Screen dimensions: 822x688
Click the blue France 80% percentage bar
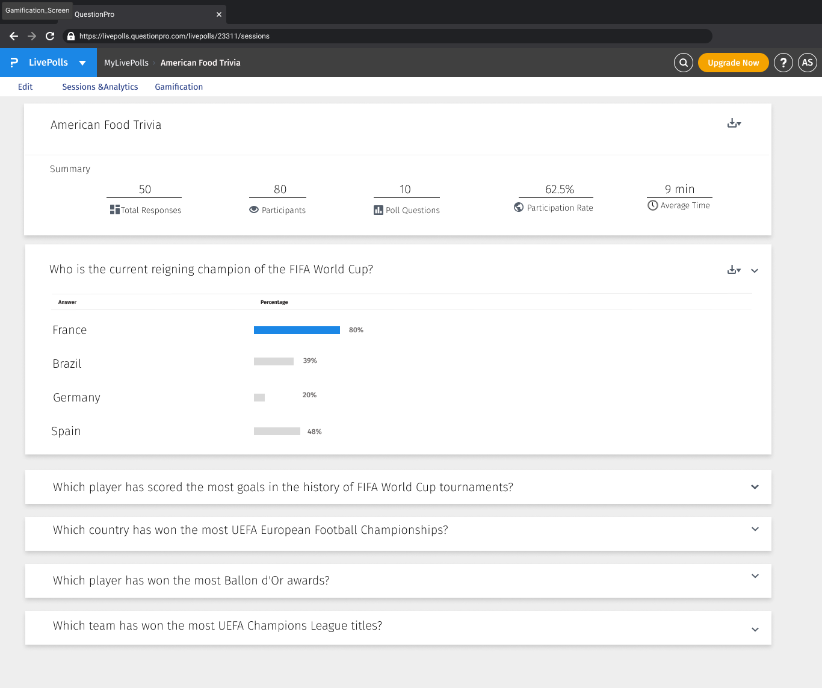[x=297, y=330]
